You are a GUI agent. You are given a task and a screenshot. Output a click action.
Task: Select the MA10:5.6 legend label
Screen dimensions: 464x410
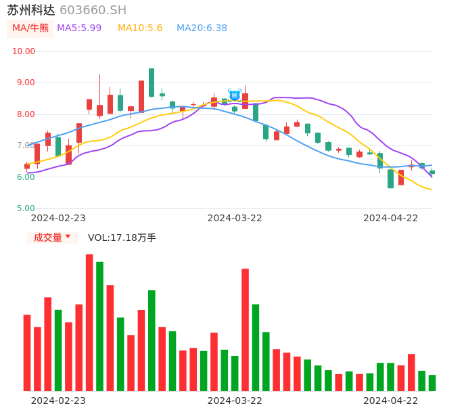[x=140, y=28]
